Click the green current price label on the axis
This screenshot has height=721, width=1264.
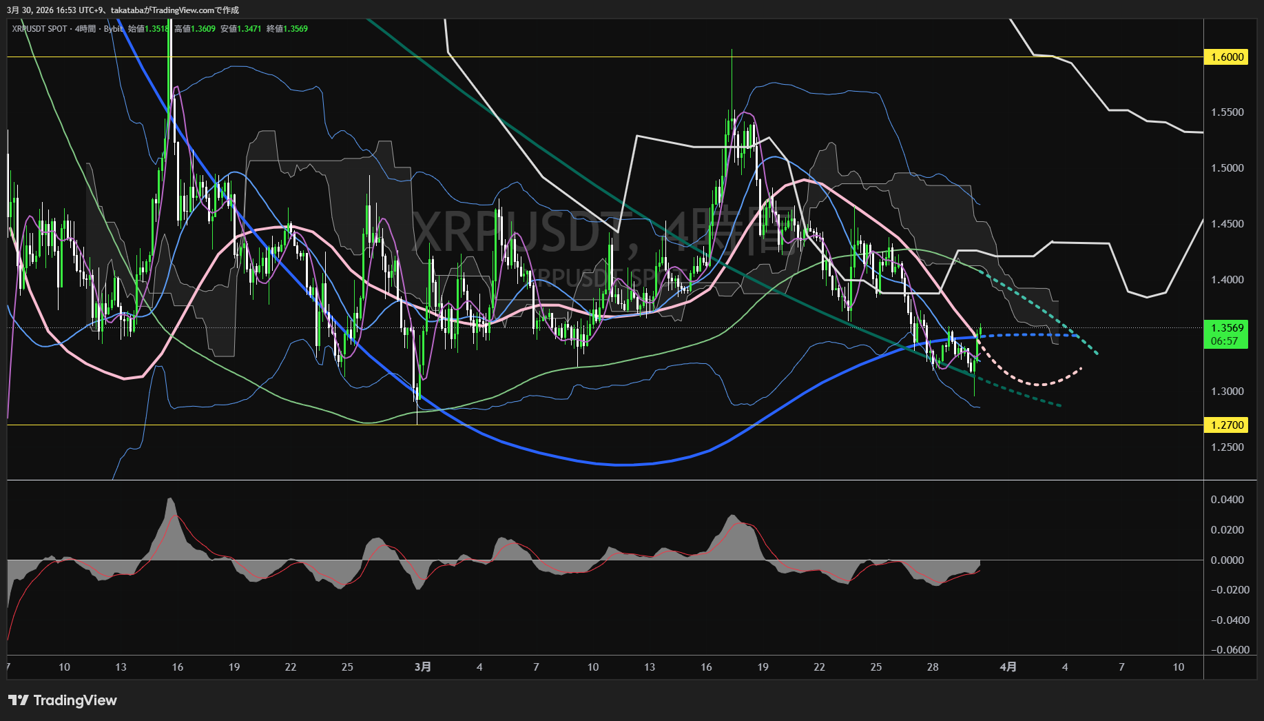[x=1226, y=328]
